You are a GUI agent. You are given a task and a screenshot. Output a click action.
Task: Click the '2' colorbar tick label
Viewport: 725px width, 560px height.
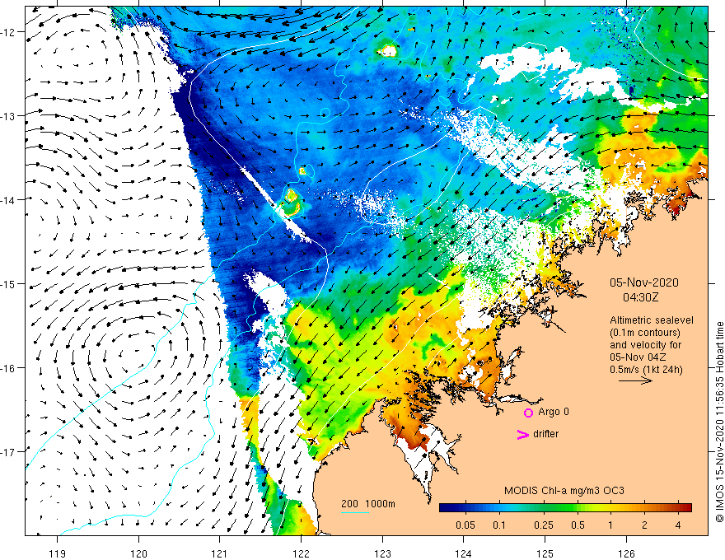pos(644,525)
